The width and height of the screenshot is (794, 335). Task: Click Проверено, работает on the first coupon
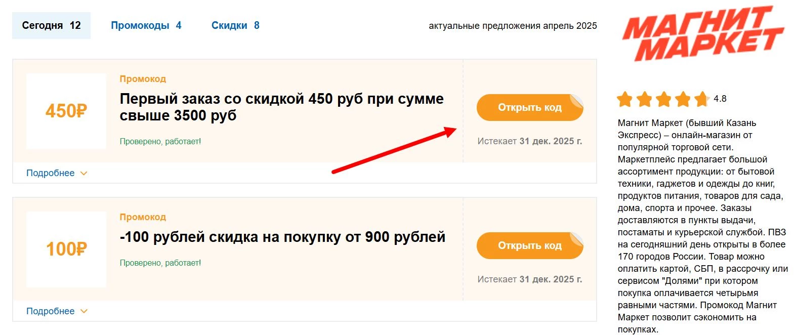tap(160, 140)
